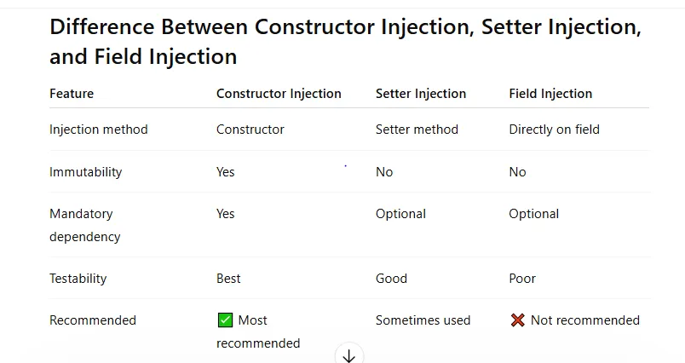Click the Sometimes used cell
Screen dimensions: 685x363
click(x=423, y=320)
